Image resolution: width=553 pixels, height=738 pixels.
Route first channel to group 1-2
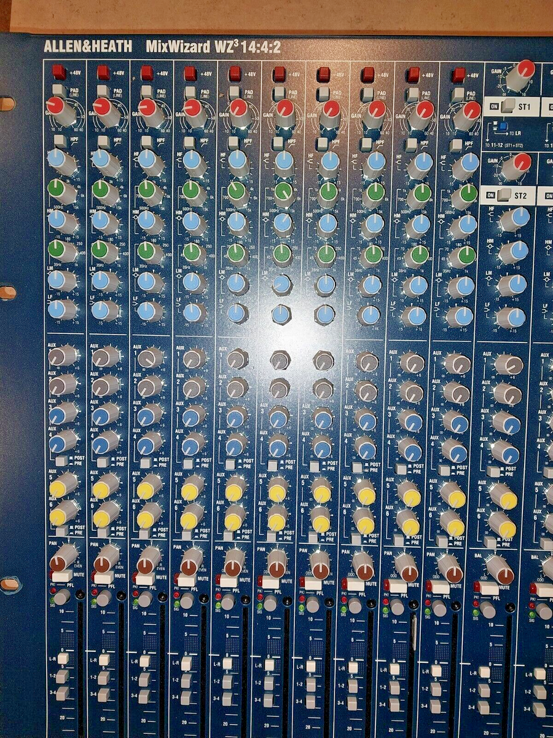62,676
